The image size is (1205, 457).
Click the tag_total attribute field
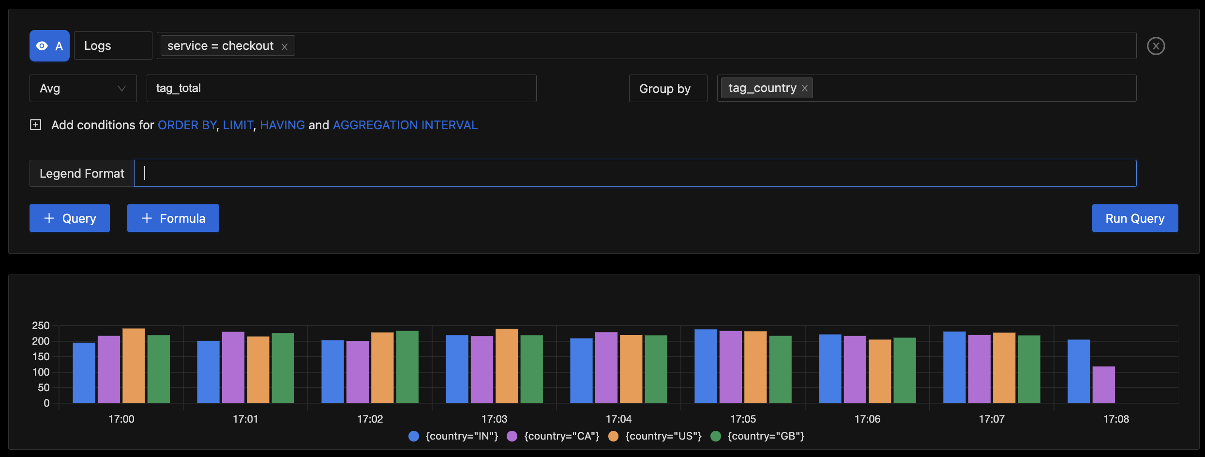pyautogui.click(x=342, y=89)
